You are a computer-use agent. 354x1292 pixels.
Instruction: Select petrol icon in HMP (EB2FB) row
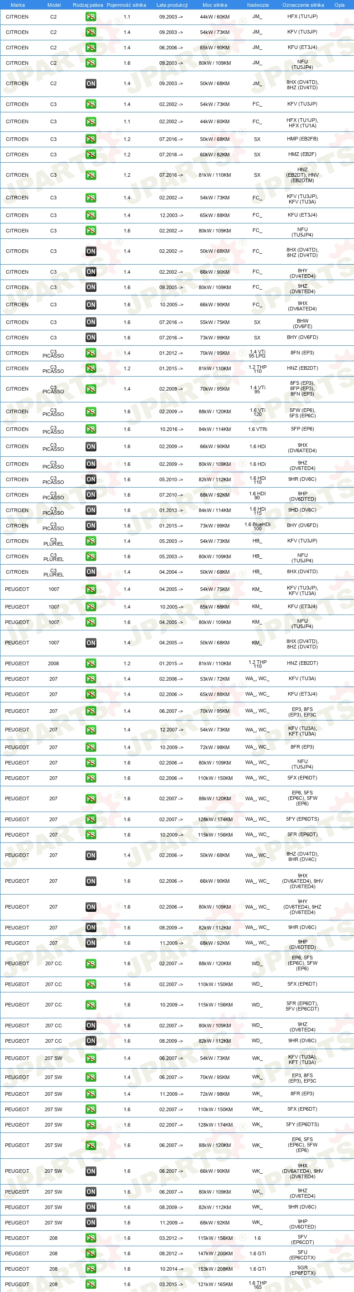point(91,139)
